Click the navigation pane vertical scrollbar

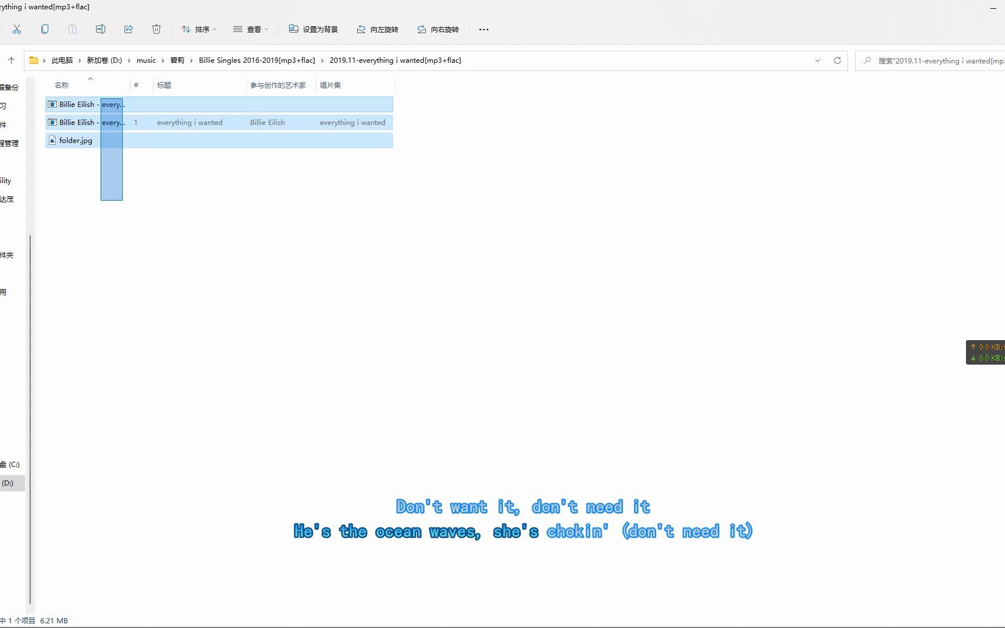[30, 419]
